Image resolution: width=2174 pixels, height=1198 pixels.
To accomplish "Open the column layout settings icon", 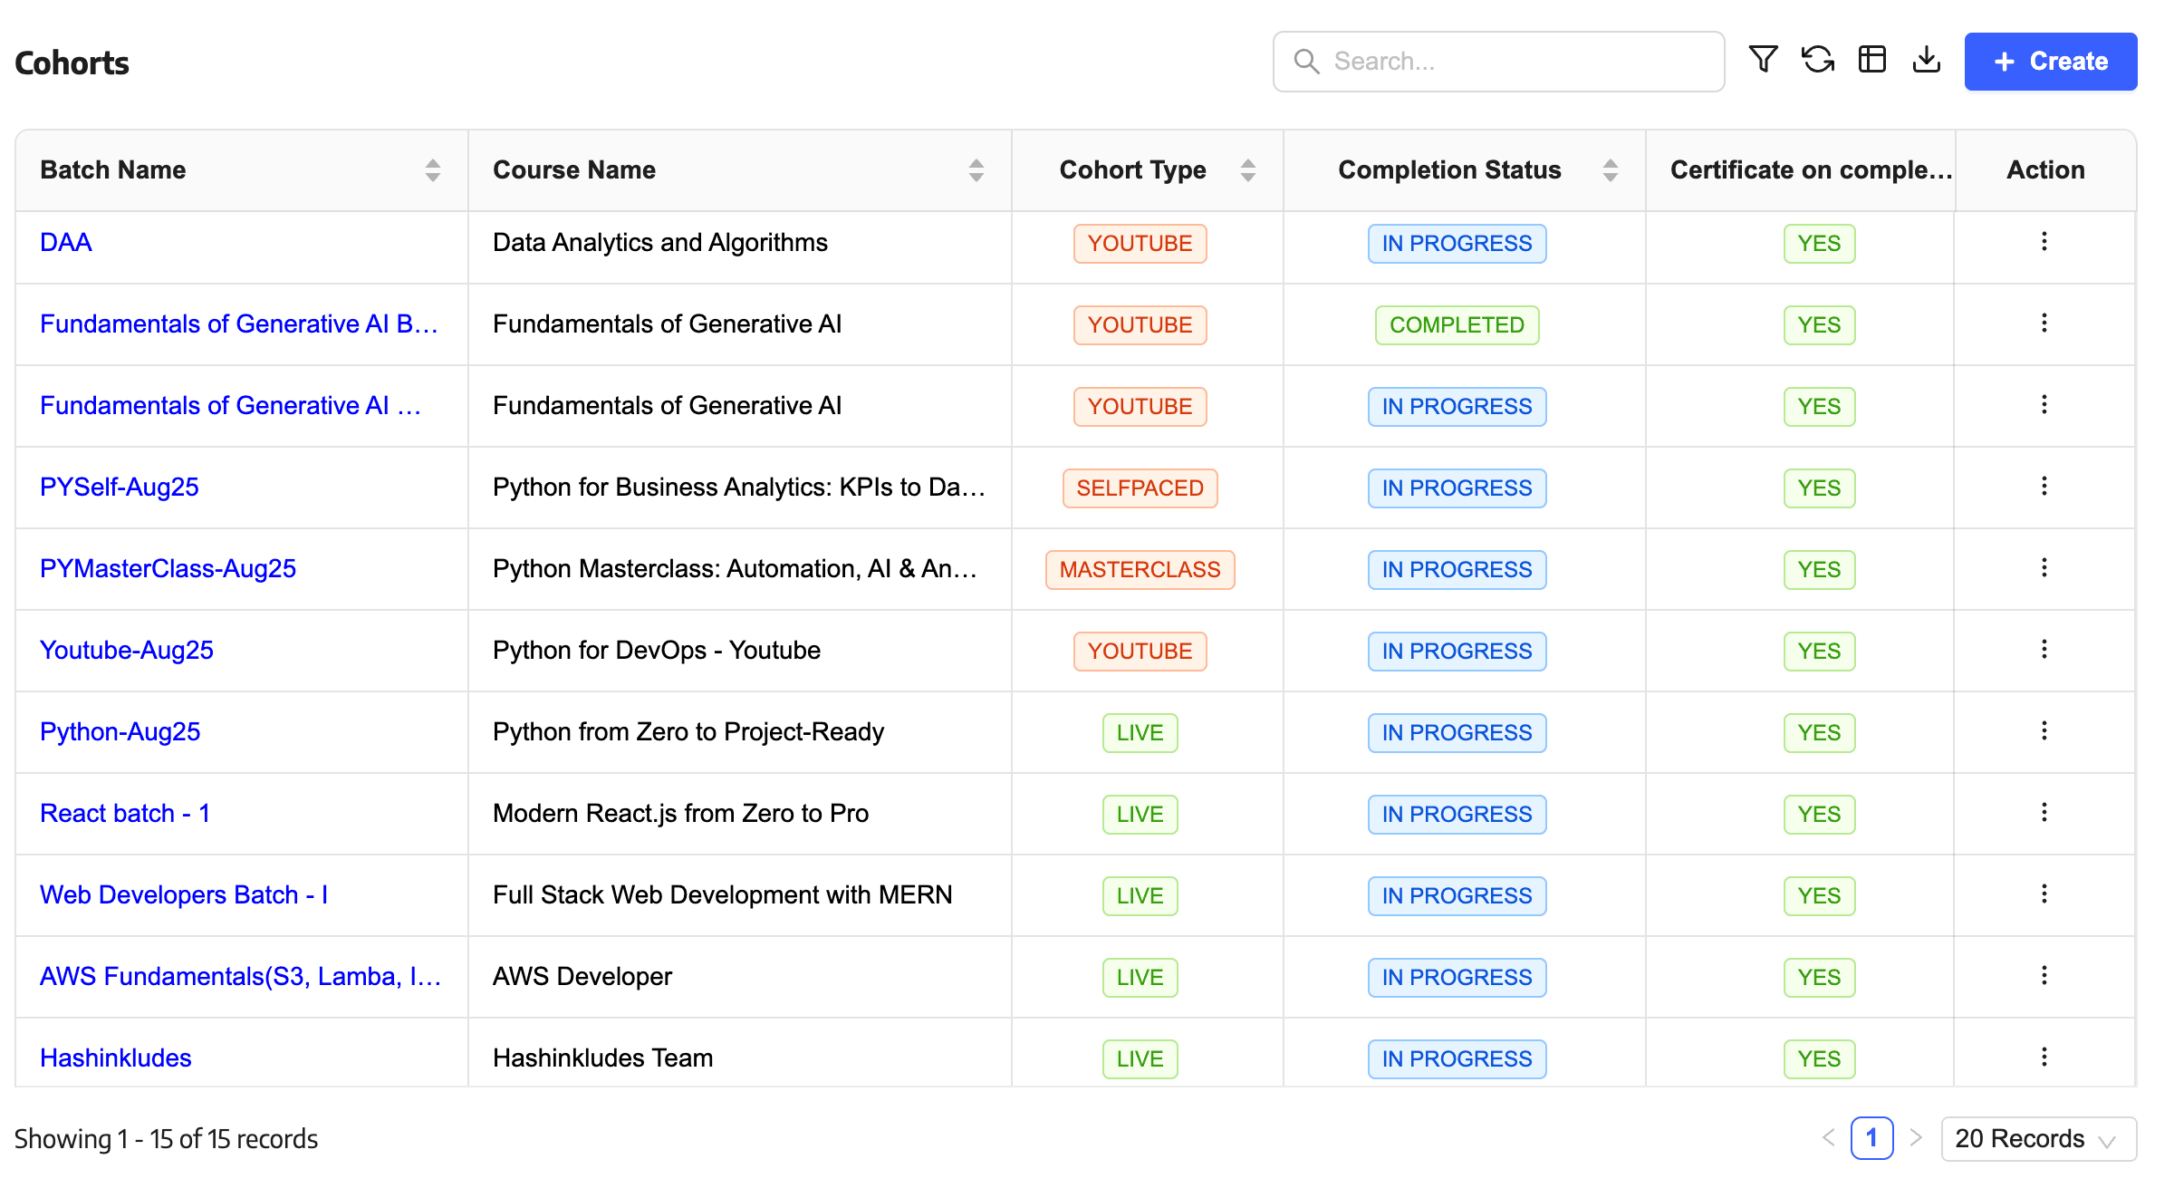I will click(1871, 60).
